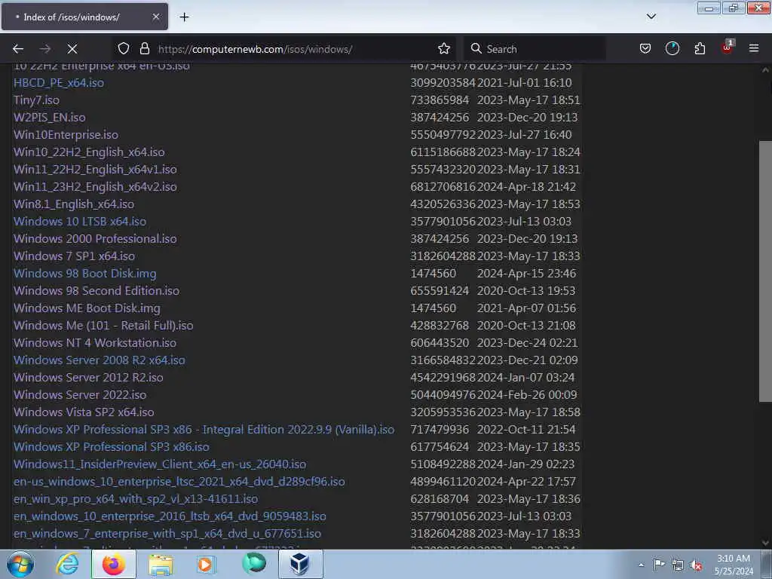Screen dimensions: 772x579
Task: Download en_win_xp_pro_x64_with_sp2 iso
Action: [x=136, y=499]
